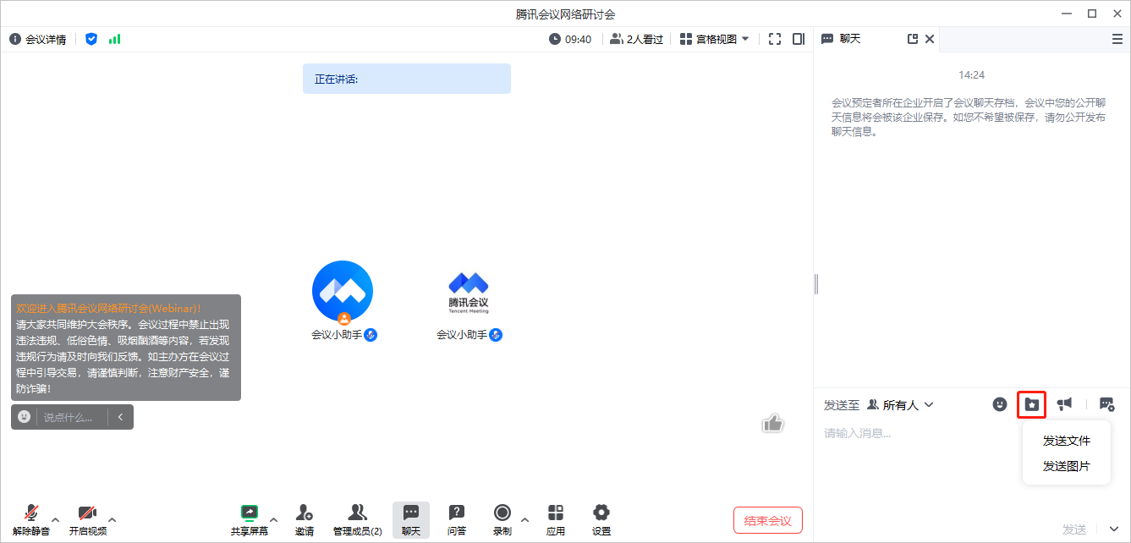Expand the send options arrow beside 发送
The width and height of the screenshot is (1131, 543).
coord(1113,529)
